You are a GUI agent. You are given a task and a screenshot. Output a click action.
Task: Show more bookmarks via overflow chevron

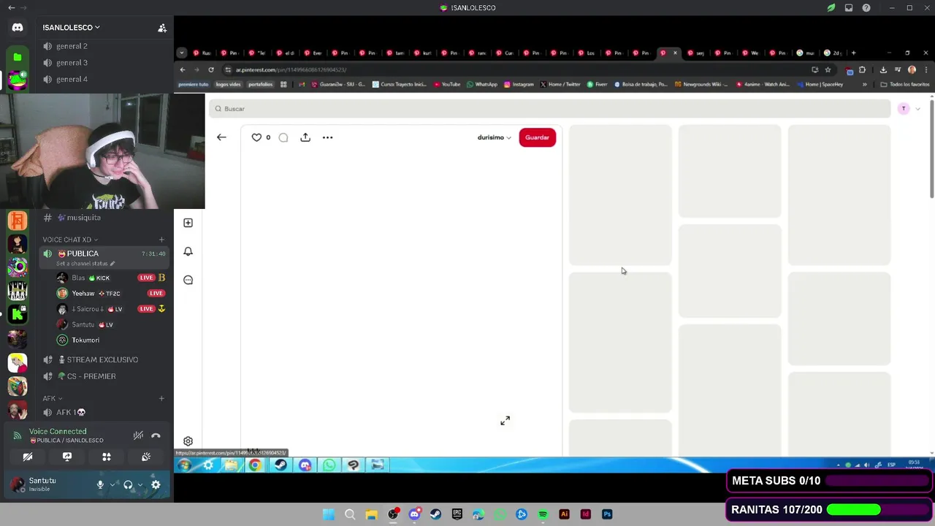coord(865,84)
